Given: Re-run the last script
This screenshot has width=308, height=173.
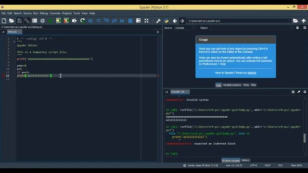Looking at the screenshot, I should pyautogui.click(x=82, y=21).
